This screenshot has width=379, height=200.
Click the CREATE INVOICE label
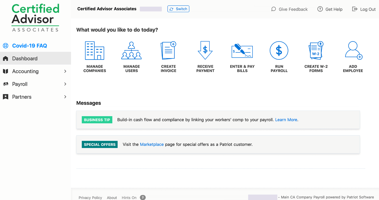(168, 68)
